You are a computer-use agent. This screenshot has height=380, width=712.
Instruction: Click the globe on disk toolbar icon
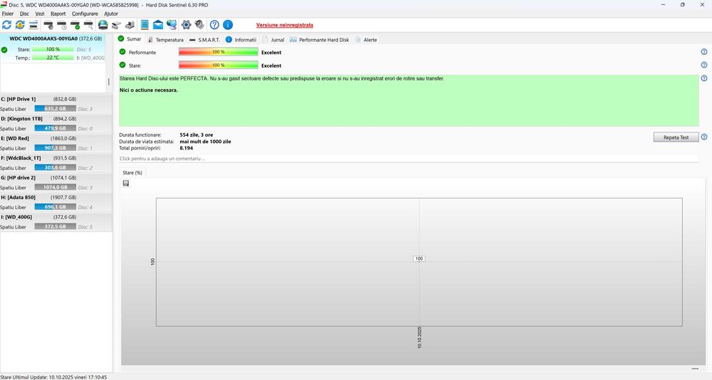pos(103,25)
